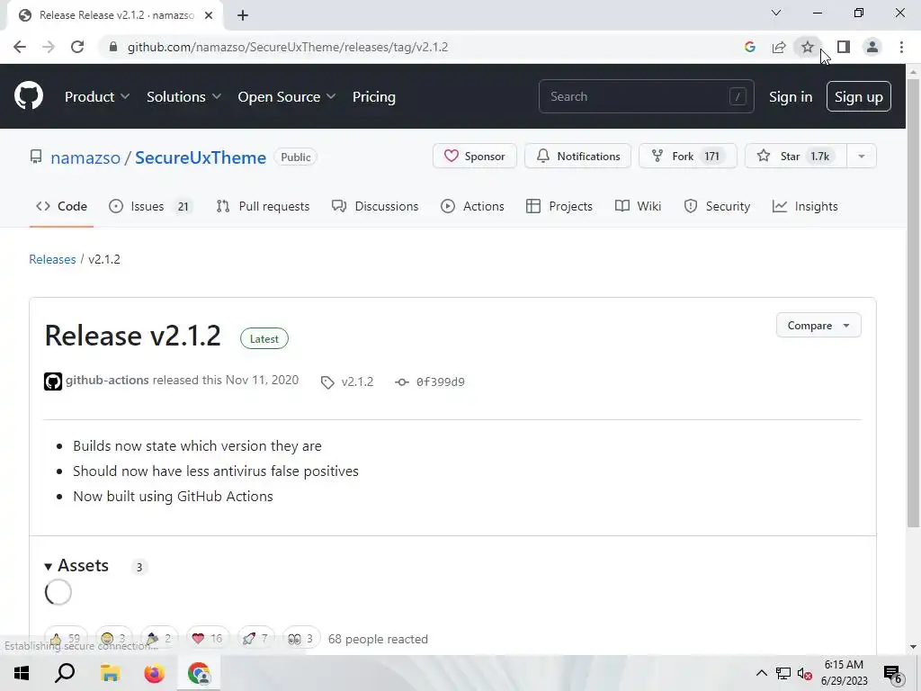Click the share page icon

point(779,47)
